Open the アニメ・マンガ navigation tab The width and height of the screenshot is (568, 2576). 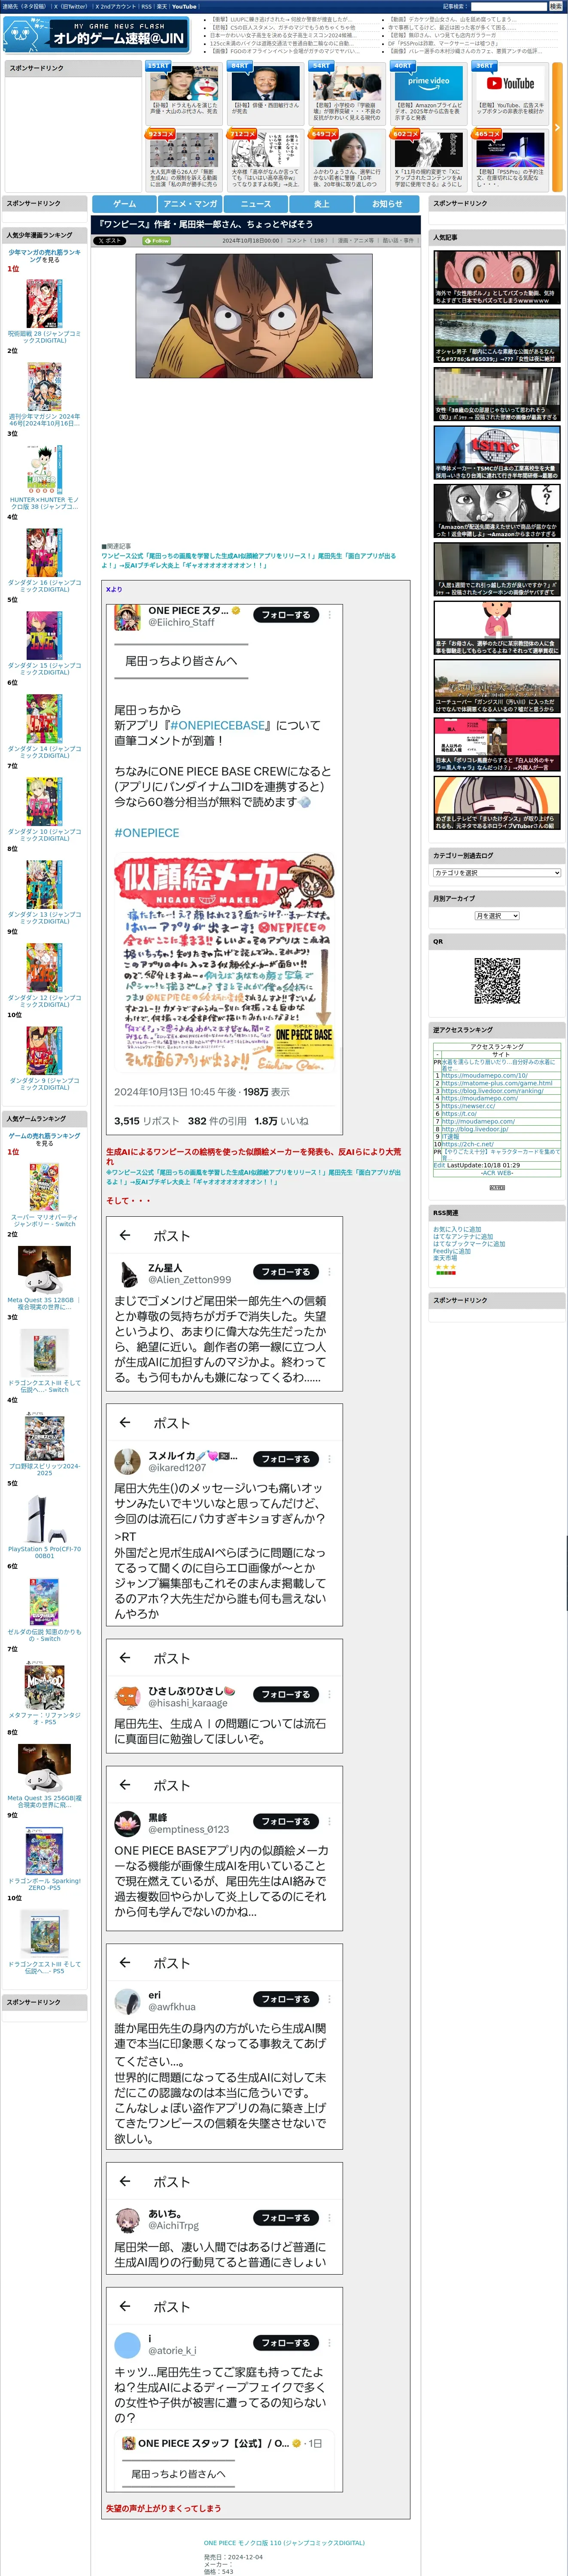[x=190, y=204]
